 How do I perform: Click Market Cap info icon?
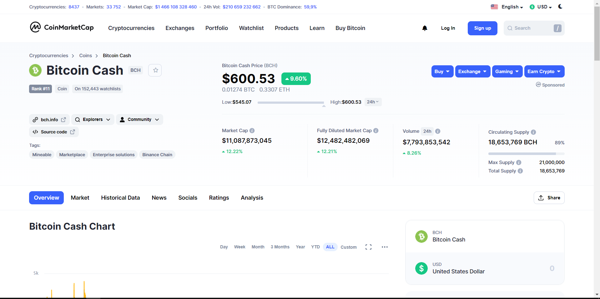[x=252, y=131]
